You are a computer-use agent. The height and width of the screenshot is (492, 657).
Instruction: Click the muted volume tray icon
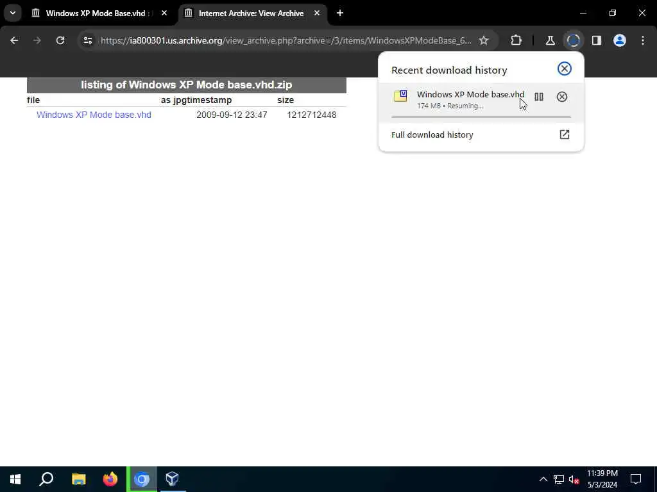click(574, 479)
